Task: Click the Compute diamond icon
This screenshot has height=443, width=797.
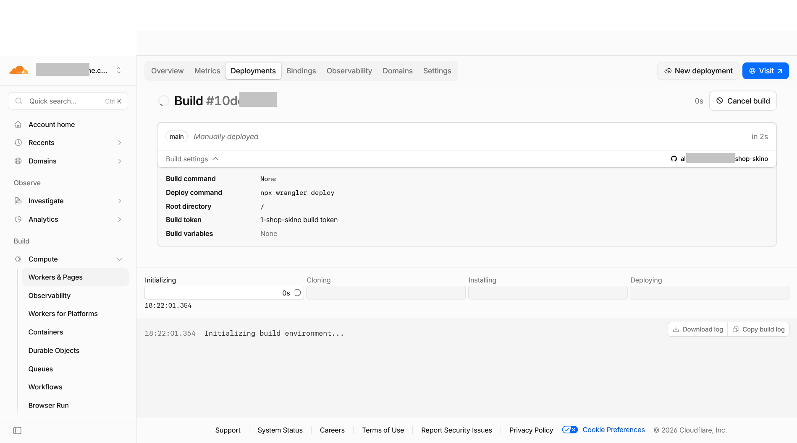Action: point(18,259)
